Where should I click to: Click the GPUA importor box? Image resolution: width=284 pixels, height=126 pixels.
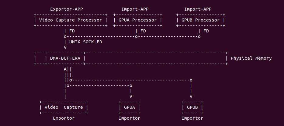(130, 107)
